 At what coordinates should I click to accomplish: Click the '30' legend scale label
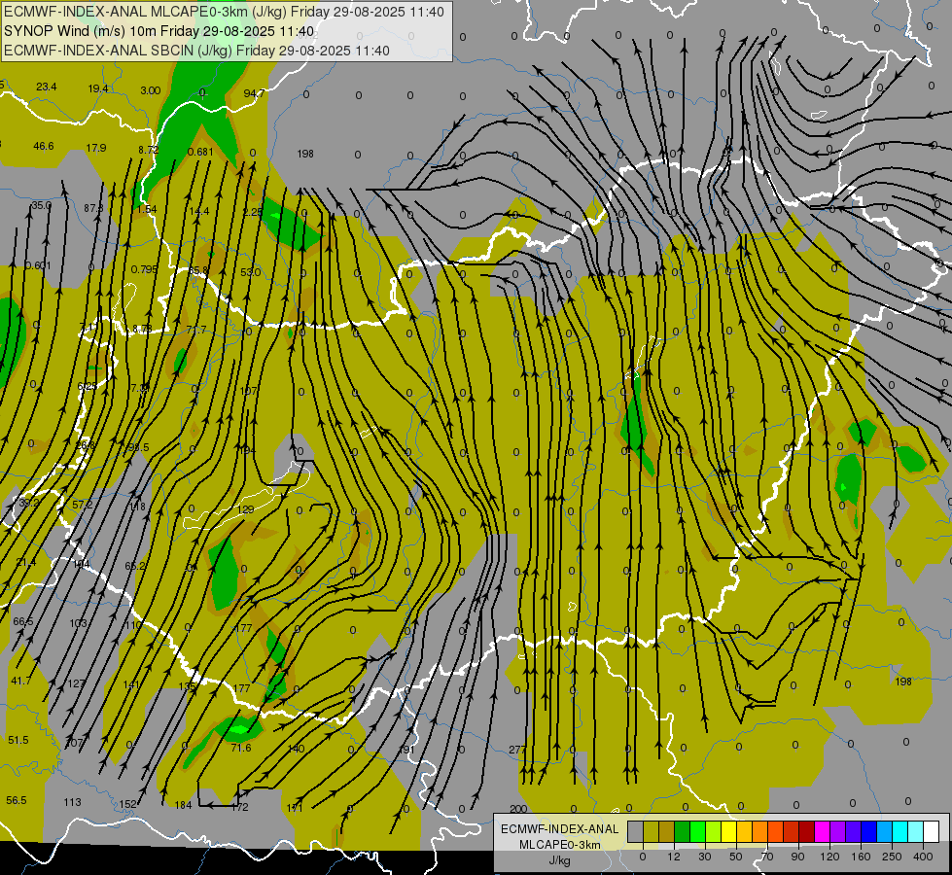coord(704,857)
